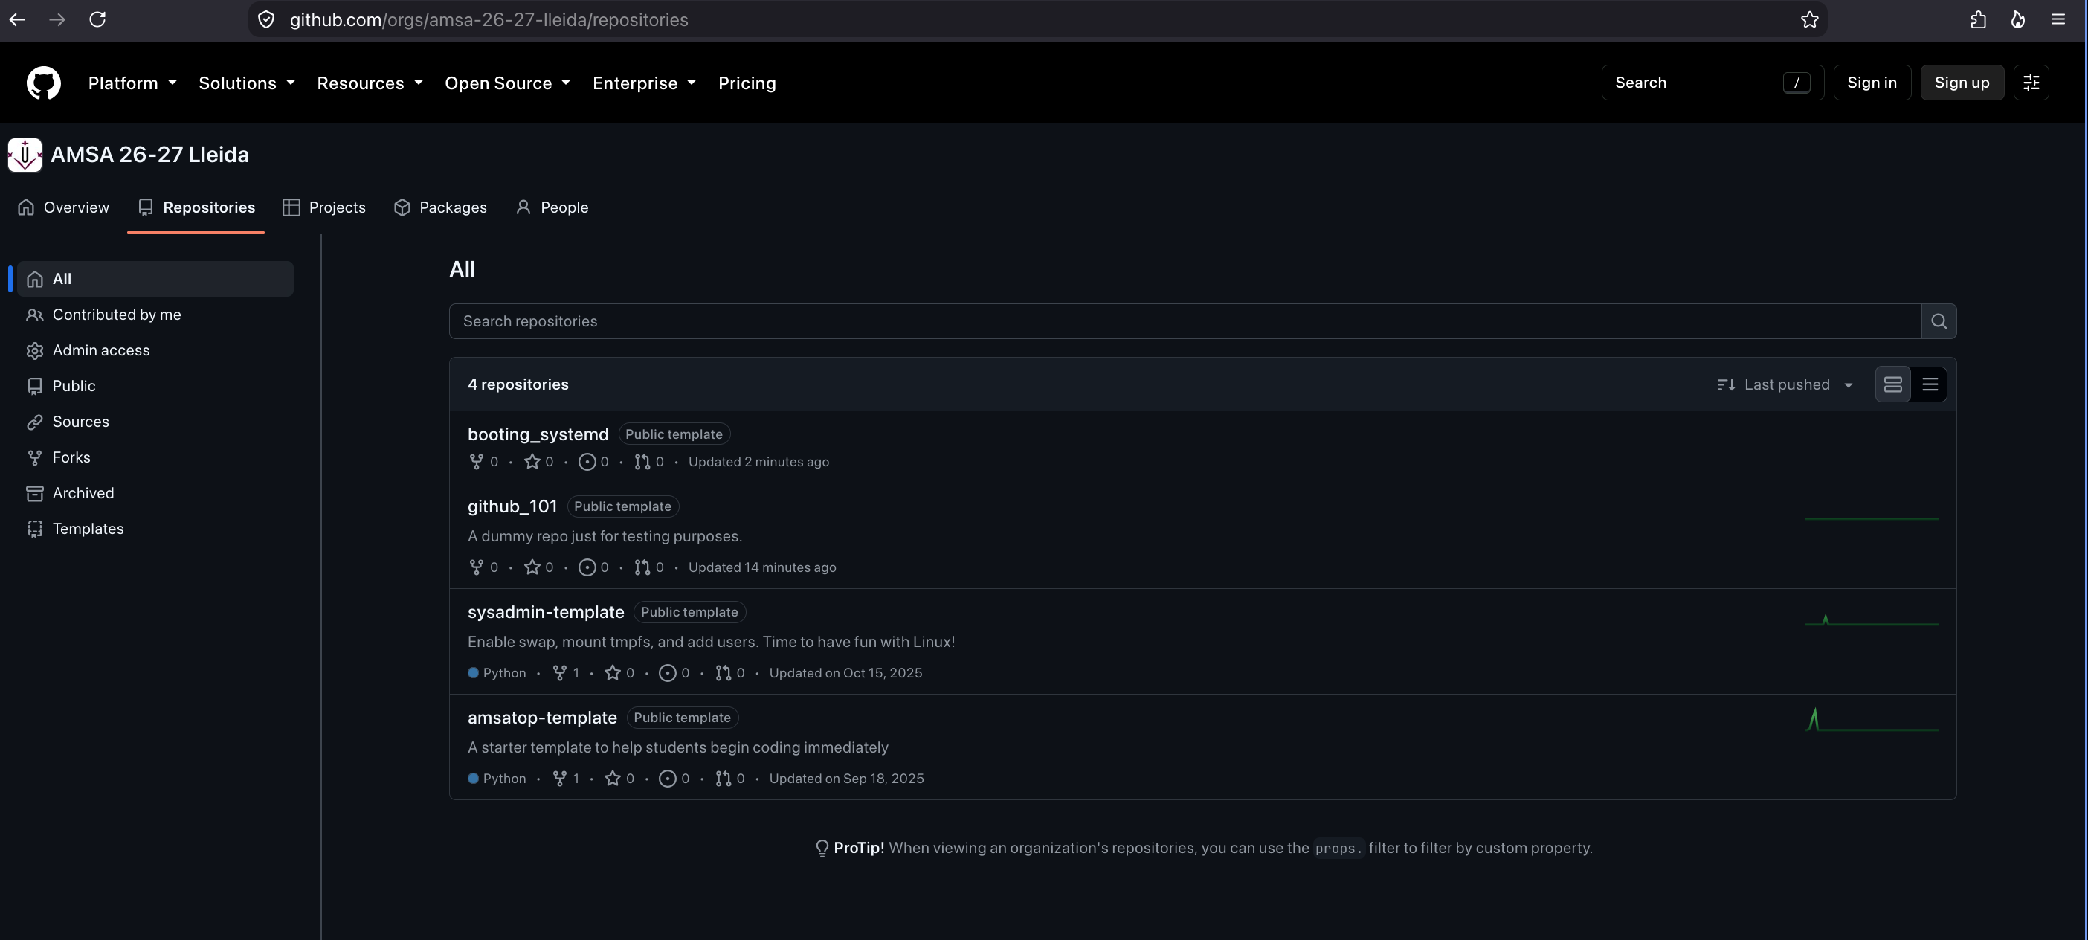Open the Packages tab
This screenshot has width=2088, height=940.
(x=440, y=207)
